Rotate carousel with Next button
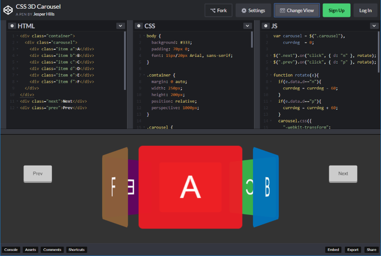 [x=343, y=174]
